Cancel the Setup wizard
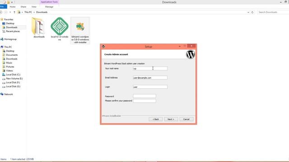This screenshot has width=289, height=162. (186, 119)
